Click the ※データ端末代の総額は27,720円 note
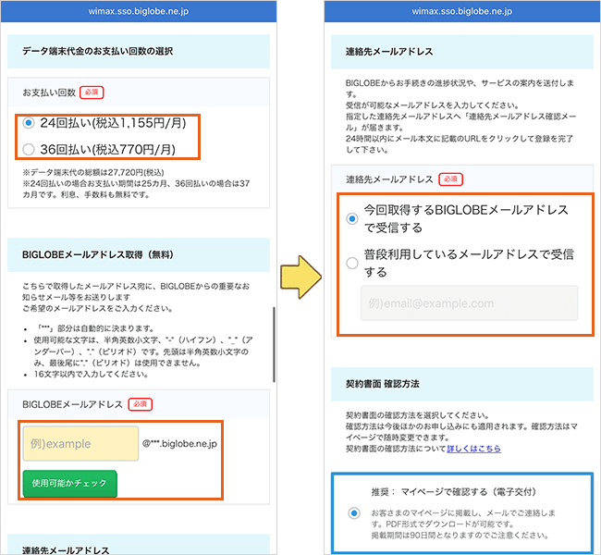This screenshot has height=555, width=601. (93, 172)
